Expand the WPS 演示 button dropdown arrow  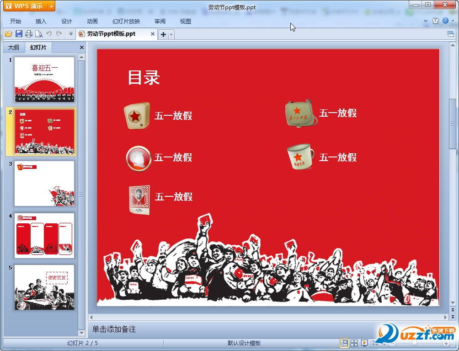coord(51,6)
